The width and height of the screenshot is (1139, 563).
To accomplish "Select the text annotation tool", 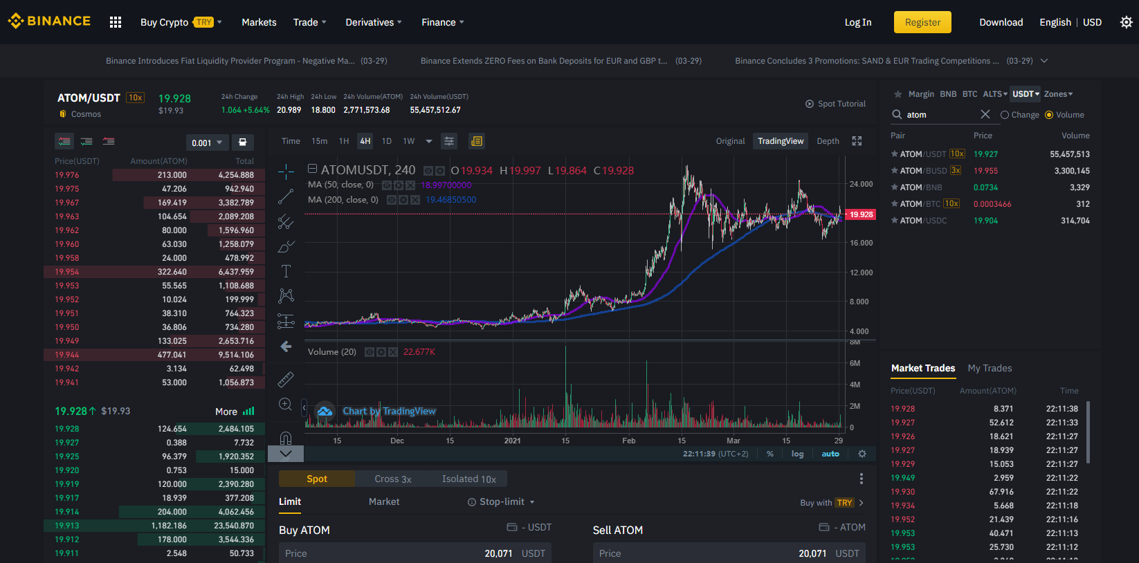I will pos(286,271).
